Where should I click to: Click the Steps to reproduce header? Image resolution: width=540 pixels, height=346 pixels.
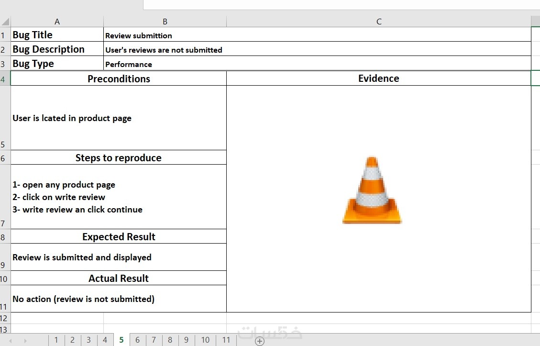point(119,157)
